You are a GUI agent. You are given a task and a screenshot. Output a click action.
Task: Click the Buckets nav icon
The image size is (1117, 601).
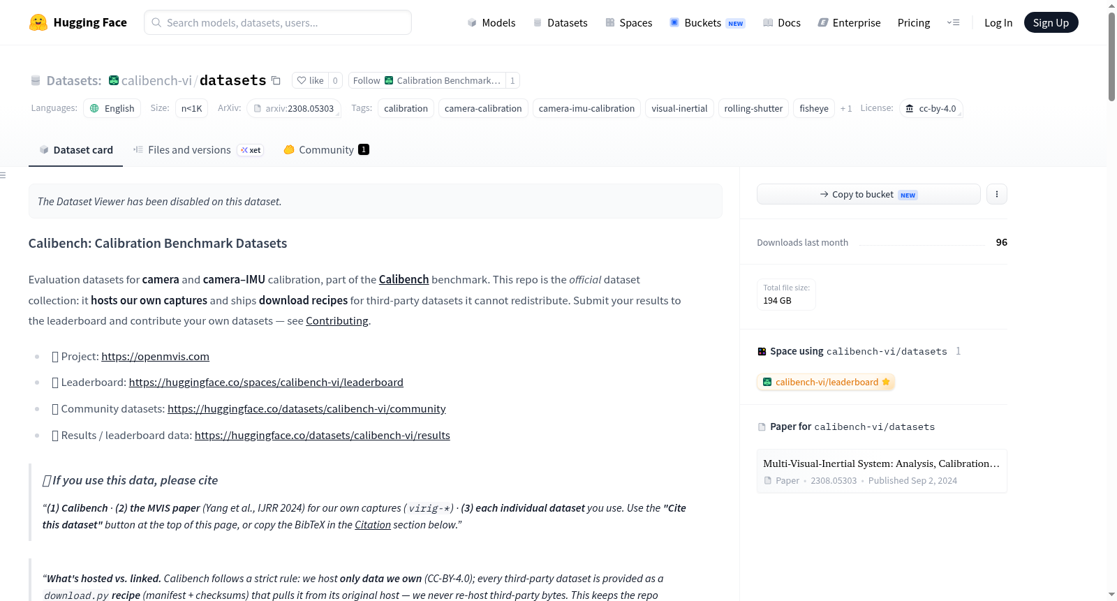[x=674, y=22]
